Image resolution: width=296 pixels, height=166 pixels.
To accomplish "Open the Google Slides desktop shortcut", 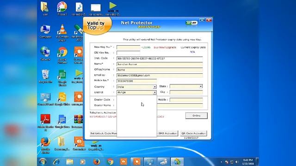I will pyautogui.click(x=62, y=99).
